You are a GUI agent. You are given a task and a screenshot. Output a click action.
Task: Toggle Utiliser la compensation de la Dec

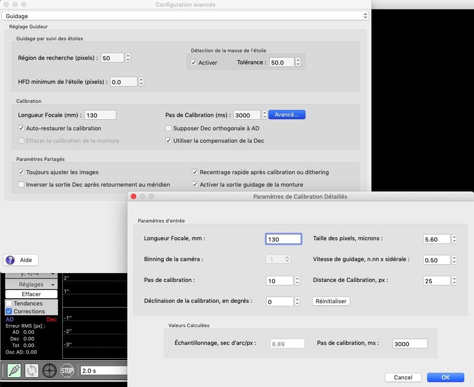pyautogui.click(x=168, y=140)
